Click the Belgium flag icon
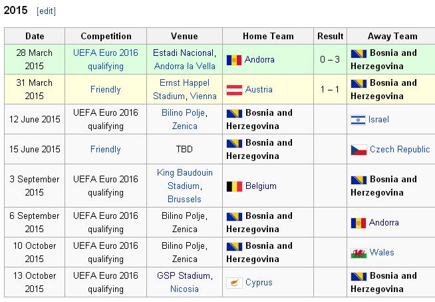The image size is (435, 302). coord(234,186)
